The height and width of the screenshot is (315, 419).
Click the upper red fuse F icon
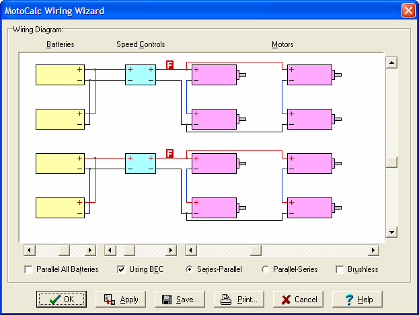(x=169, y=65)
